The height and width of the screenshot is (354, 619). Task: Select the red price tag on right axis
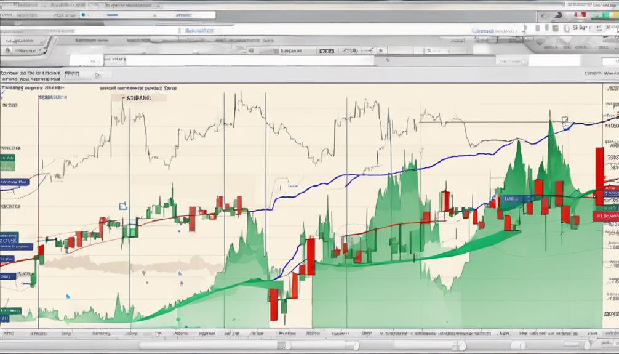coord(605,216)
